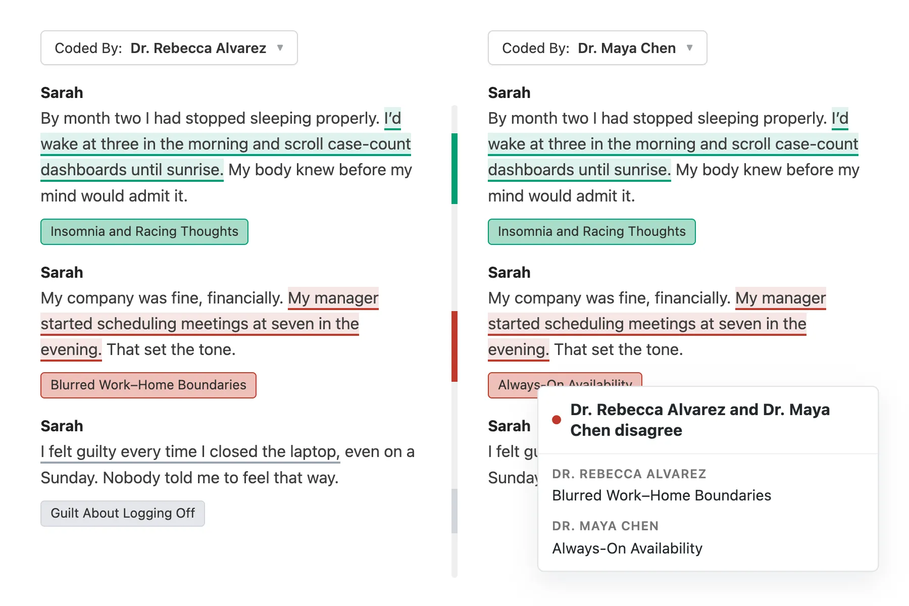
Task: Click the right Insomnia and Racing Thoughts tag
Action: point(592,232)
